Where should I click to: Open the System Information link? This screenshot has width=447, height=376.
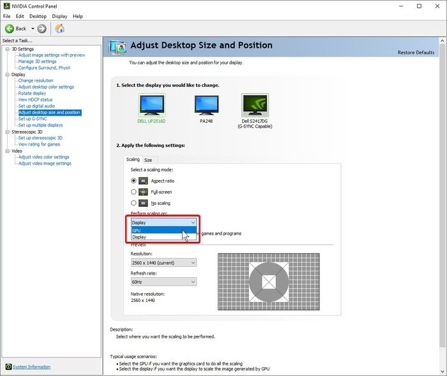coord(31,366)
